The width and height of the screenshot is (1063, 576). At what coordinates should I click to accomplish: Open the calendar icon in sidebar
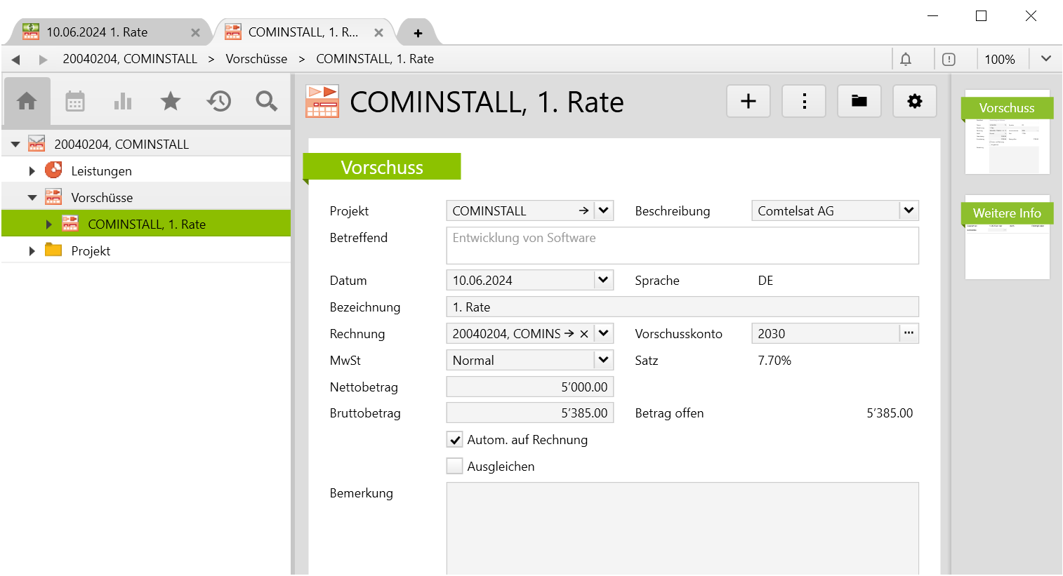(x=75, y=102)
